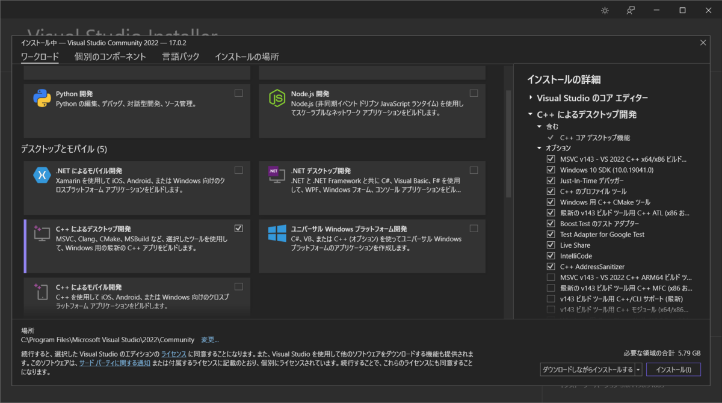Click the インストール(I) button
Image resolution: width=722 pixels, height=403 pixels.
(673, 369)
